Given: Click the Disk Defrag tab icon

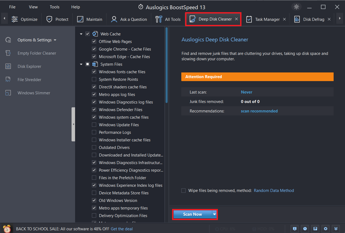Looking at the screenshot, I should [x=297, y=19].
